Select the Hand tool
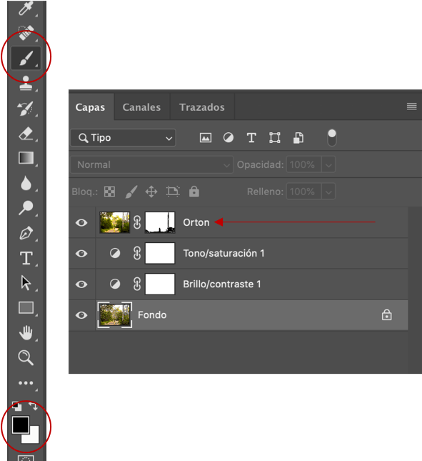Viewport: 422px width, 461px height. [x=26, y=333]
